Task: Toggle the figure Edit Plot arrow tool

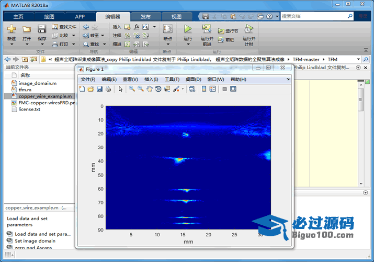Action: click(120, 89)
